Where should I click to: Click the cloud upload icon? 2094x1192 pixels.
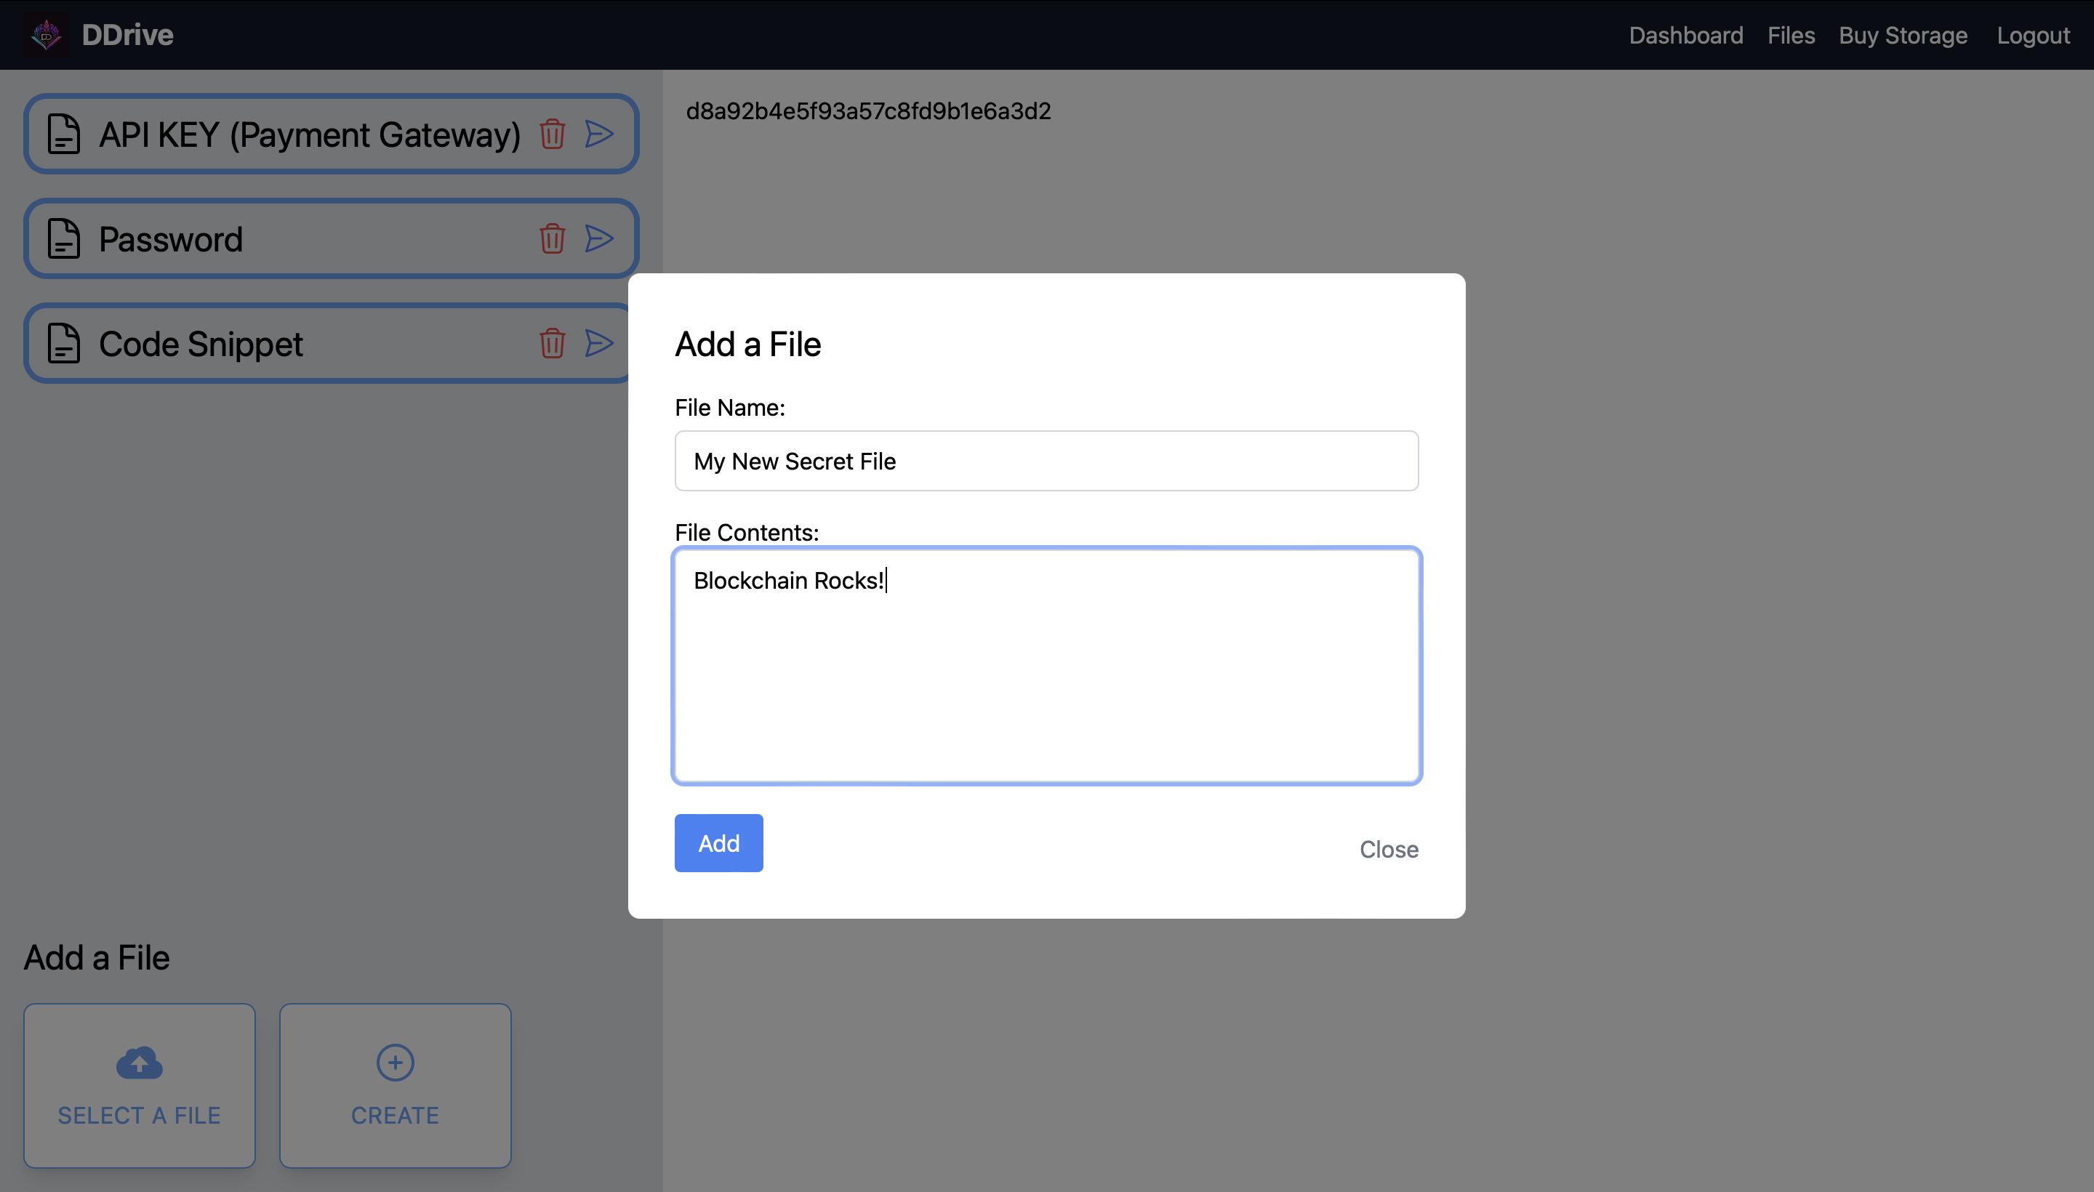[x=139, y=1063]
